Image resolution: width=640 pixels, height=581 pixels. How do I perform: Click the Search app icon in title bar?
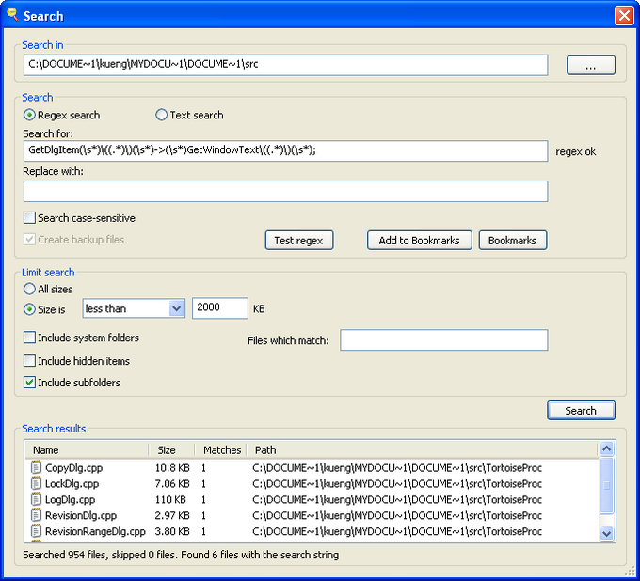12,15
